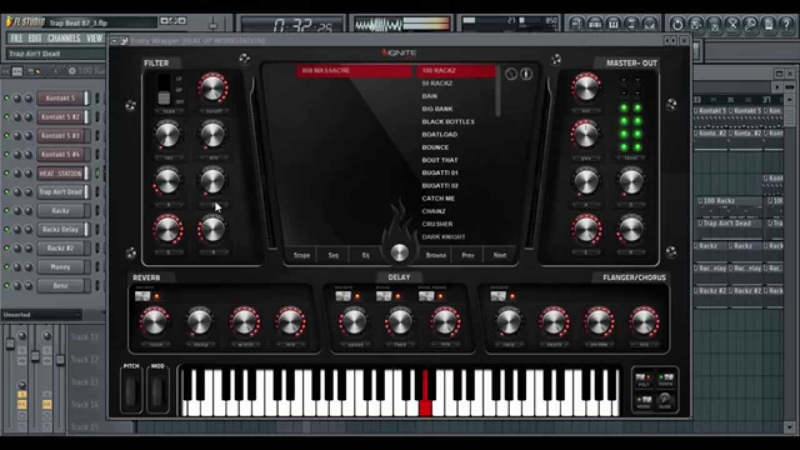Click the Flanger/Chorus mix knob
The image size is (800, 450).
point(644,322)
